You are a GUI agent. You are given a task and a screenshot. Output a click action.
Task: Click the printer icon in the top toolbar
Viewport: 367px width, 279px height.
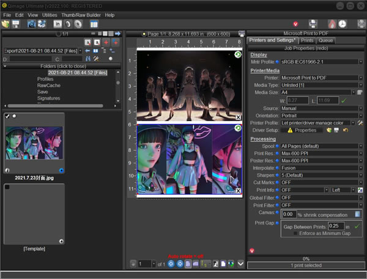pos(313,24)
